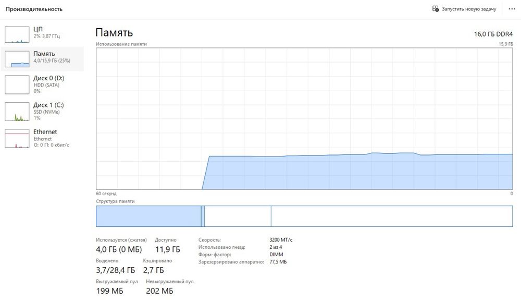Click the 'Кэшировано' label

pos(157,261)
